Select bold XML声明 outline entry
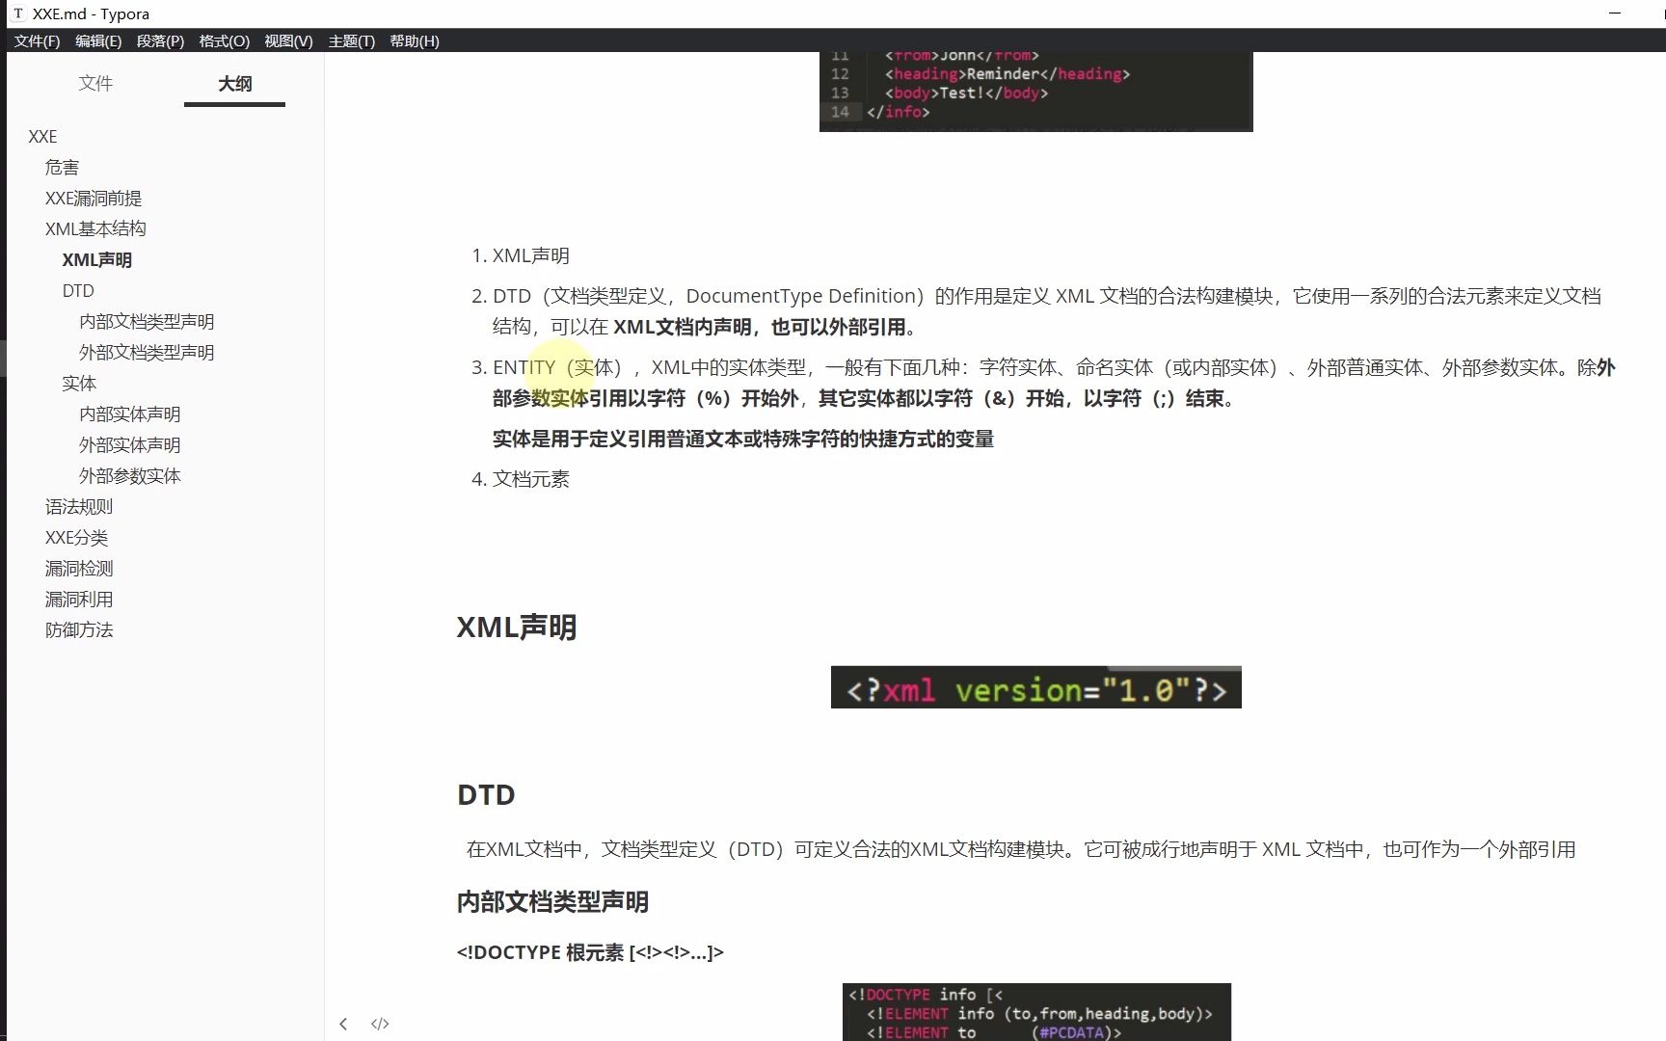This screenshot has height=1041, width=1666. point(97,260)
